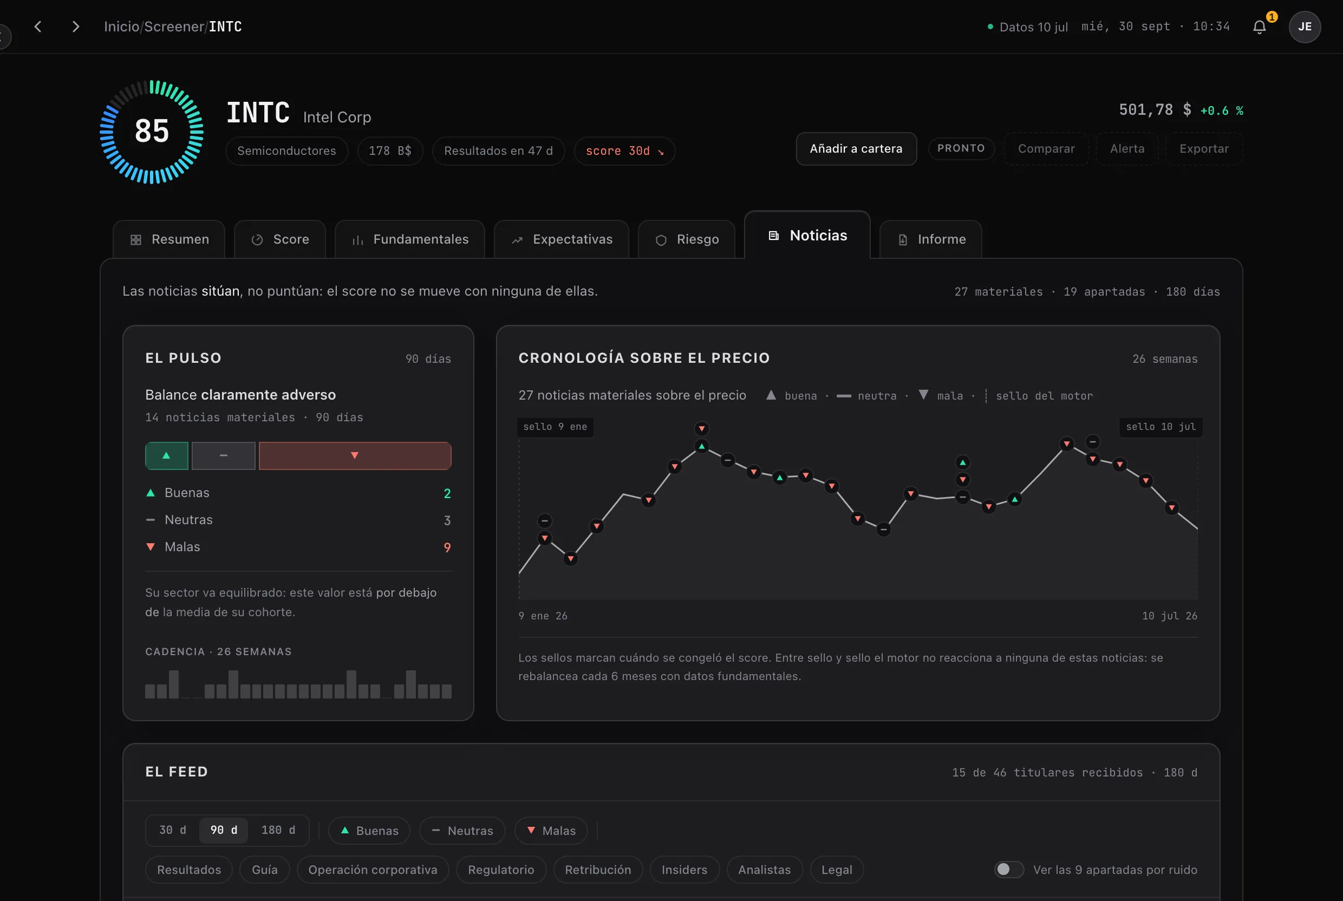This screenshot has height=901, width=1343.
Task: Filter feed by Regulatorio category
Action: click(x=501, y=870)
